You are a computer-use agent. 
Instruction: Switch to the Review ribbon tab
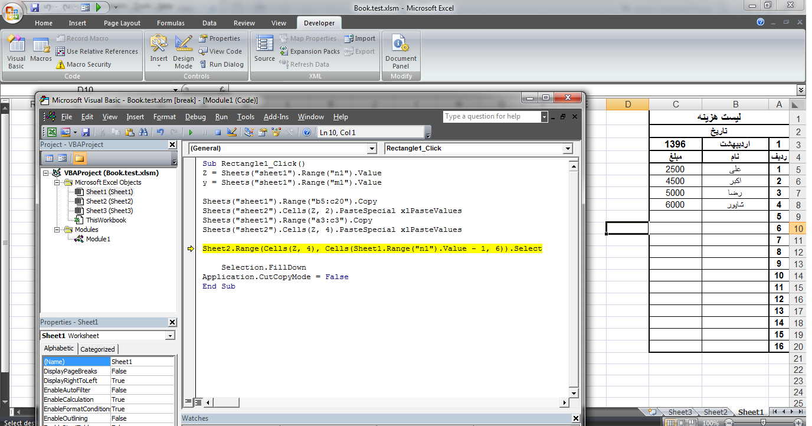point(244,23)
